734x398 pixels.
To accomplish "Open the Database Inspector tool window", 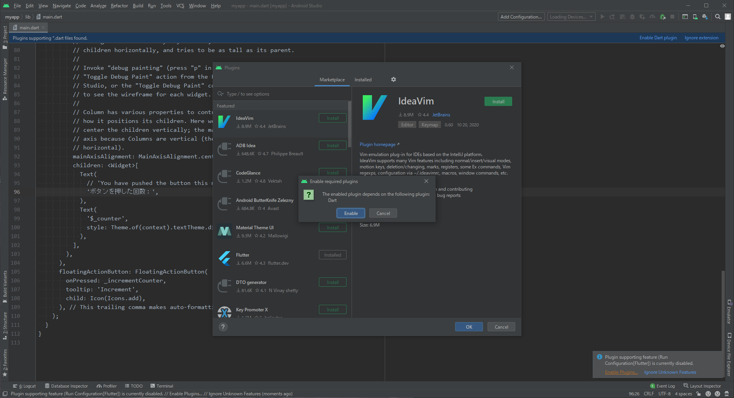I will (x=66, y=386).
